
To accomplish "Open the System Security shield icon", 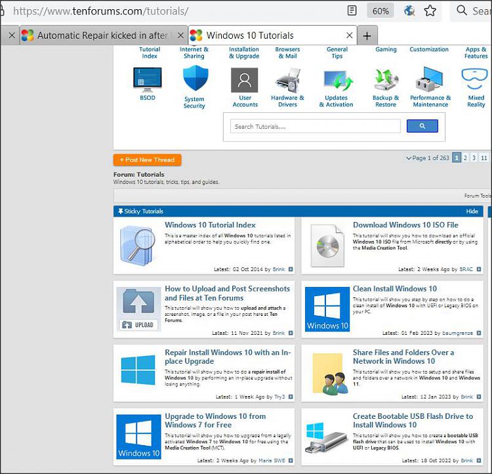I will (195, 78).
